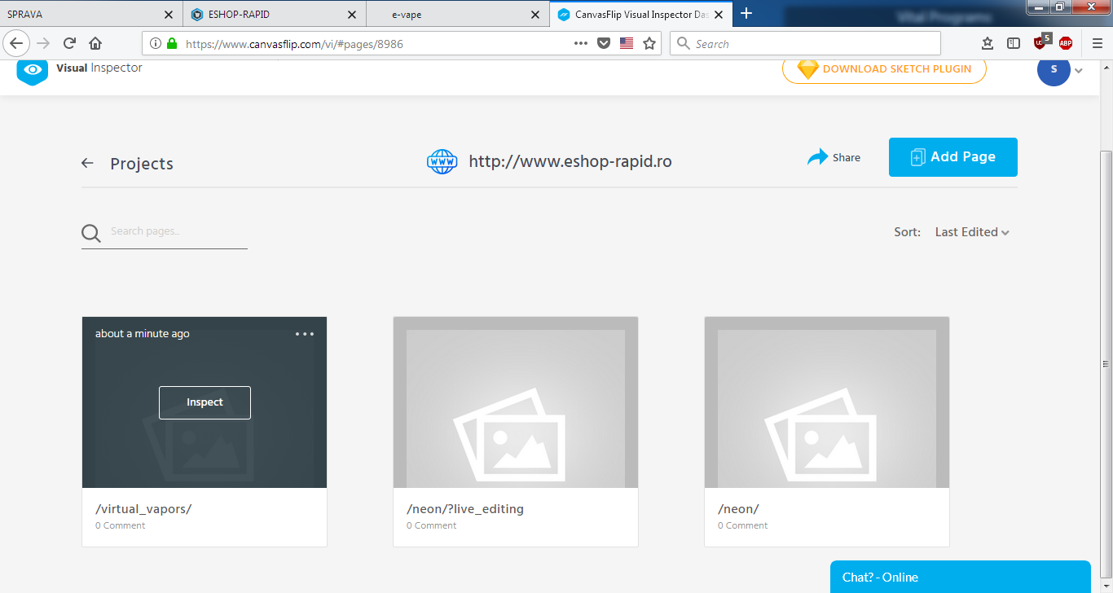Click the magnifier icon beside Search pages
Screen dimensions: 1113x593
(91, 234)
